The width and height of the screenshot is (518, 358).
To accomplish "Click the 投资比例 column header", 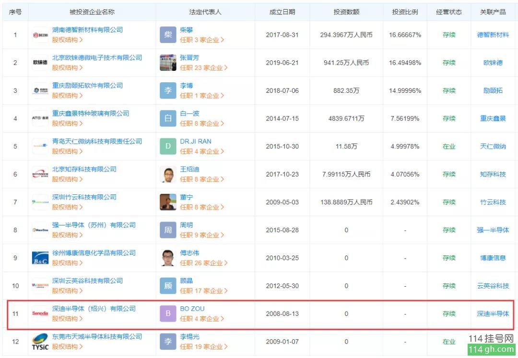I will 405,12.
